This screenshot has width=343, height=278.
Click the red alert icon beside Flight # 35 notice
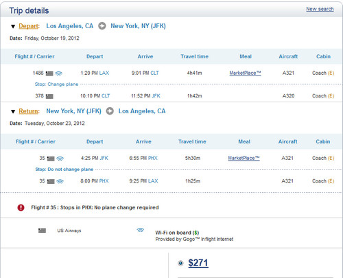pyautogui.click(x=21, y=208)
